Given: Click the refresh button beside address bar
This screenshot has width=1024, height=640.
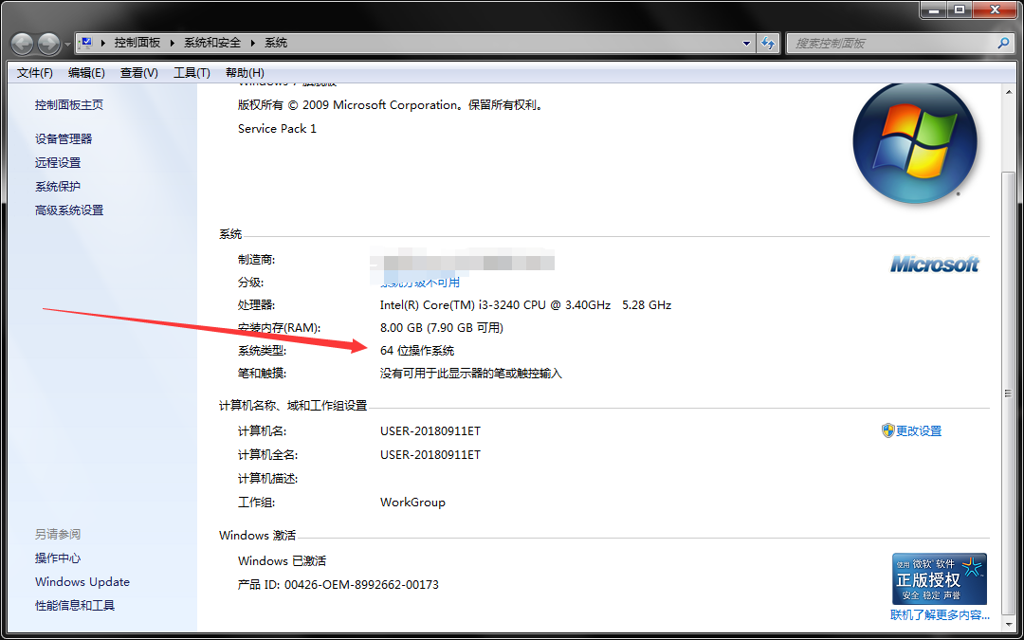Looking at the screenshot, I should (768, 43).
